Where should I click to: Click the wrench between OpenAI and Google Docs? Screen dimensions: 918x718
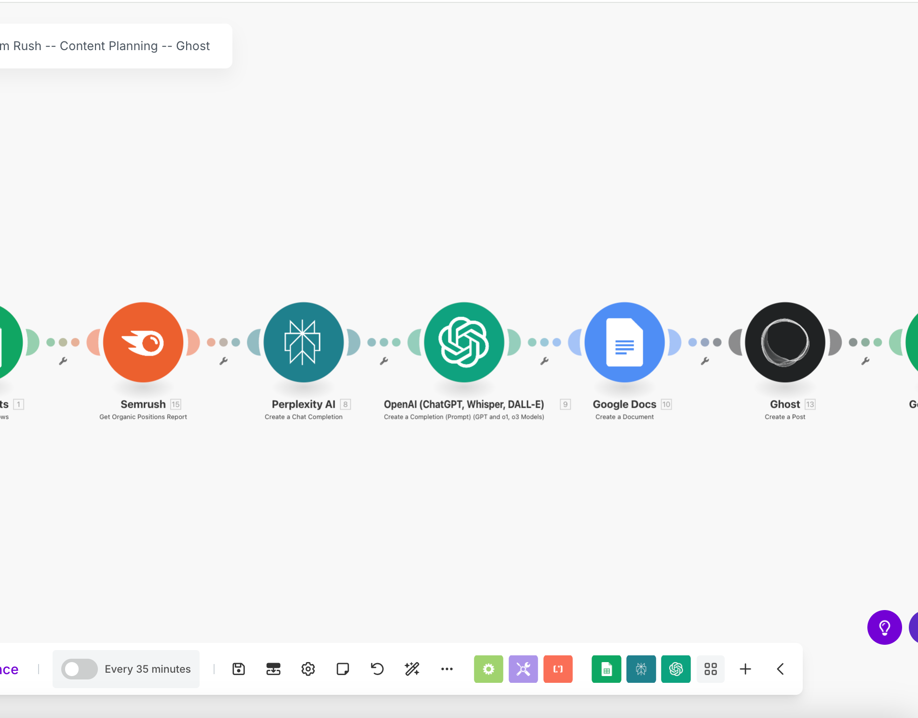tap(544, 361)
